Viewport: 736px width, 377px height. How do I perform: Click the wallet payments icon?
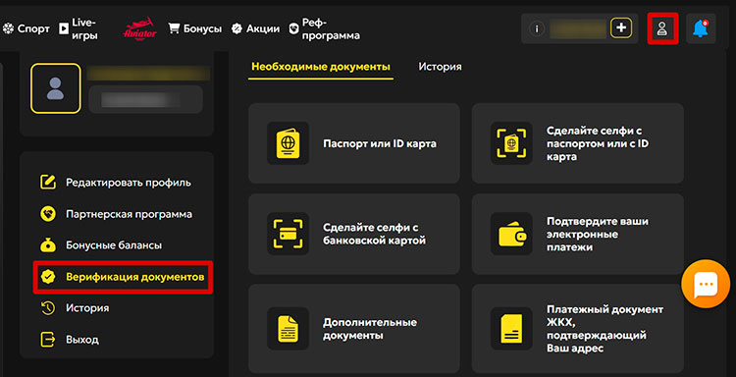511,234
